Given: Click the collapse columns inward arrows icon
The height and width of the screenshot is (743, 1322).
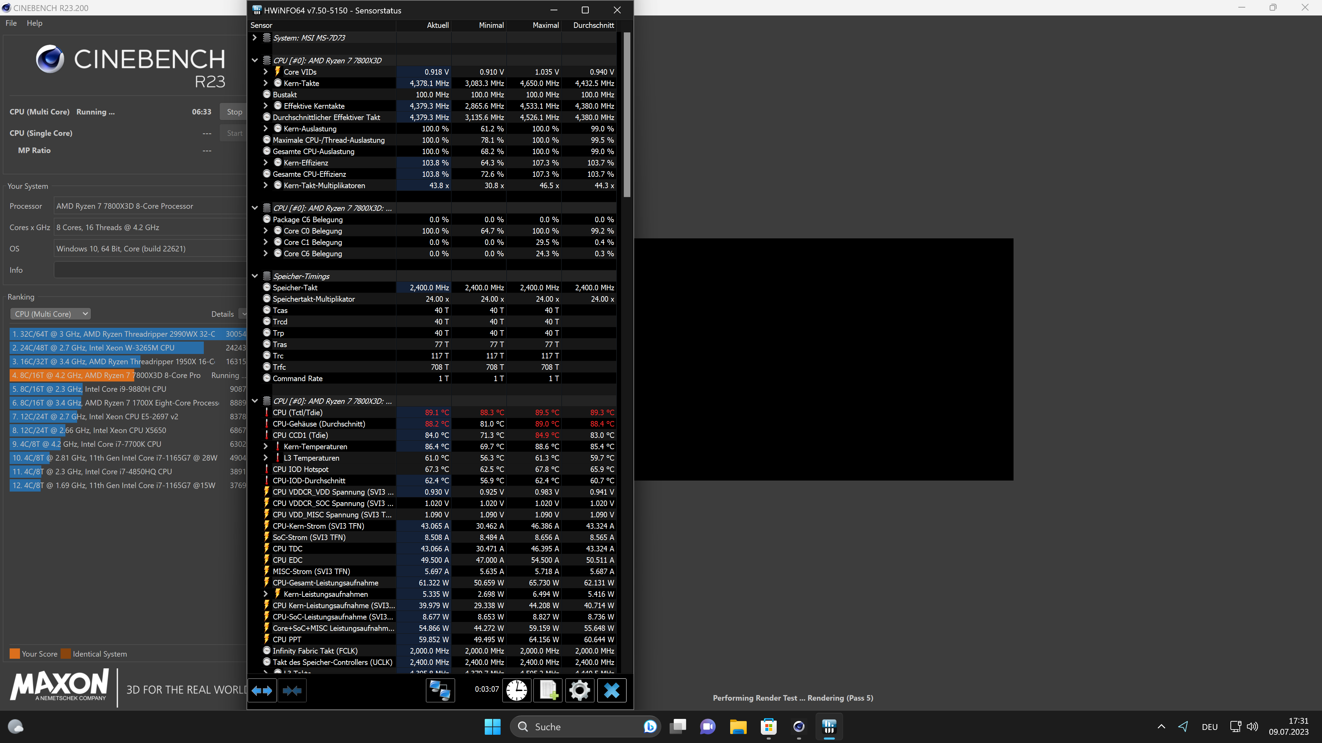Looking at the screenshot, I should tap(292, 690).
